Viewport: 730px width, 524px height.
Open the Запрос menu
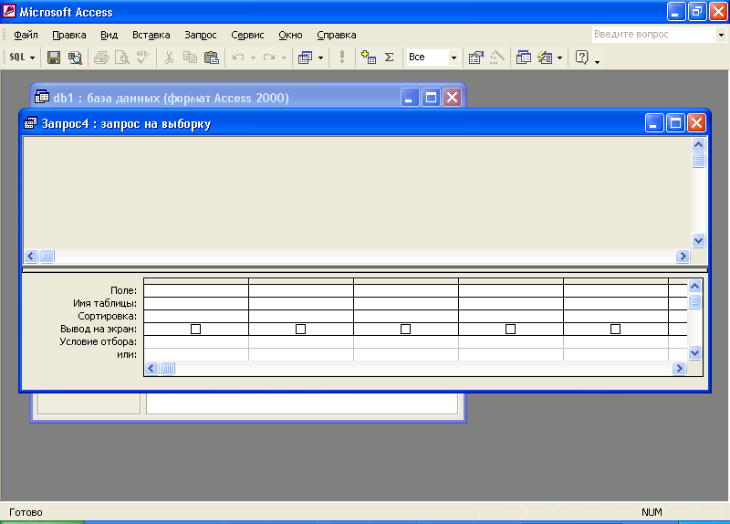(201, 35)
